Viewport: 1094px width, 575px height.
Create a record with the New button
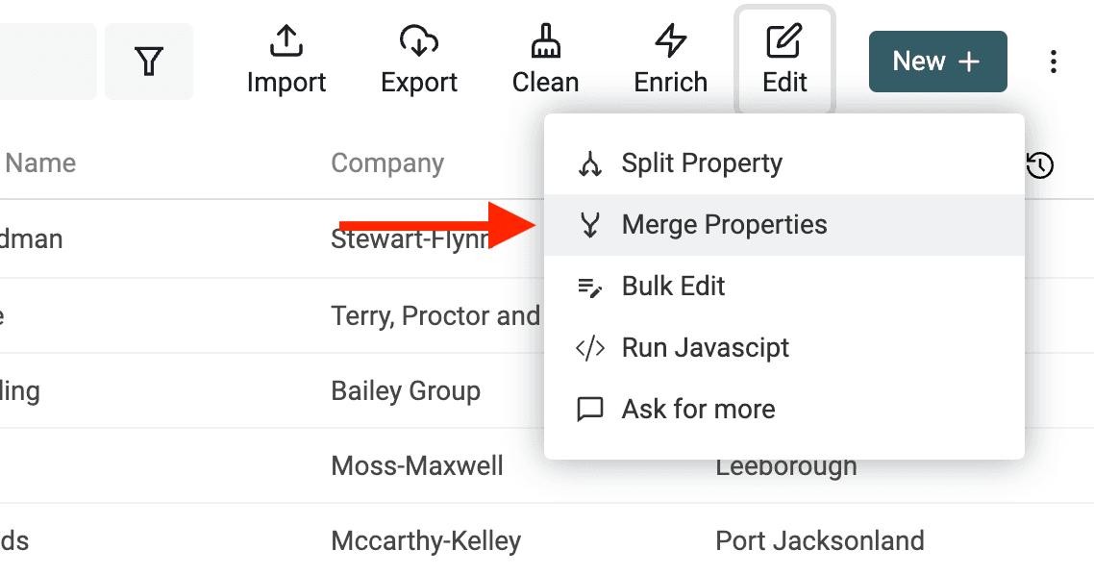tap(936, 61)
